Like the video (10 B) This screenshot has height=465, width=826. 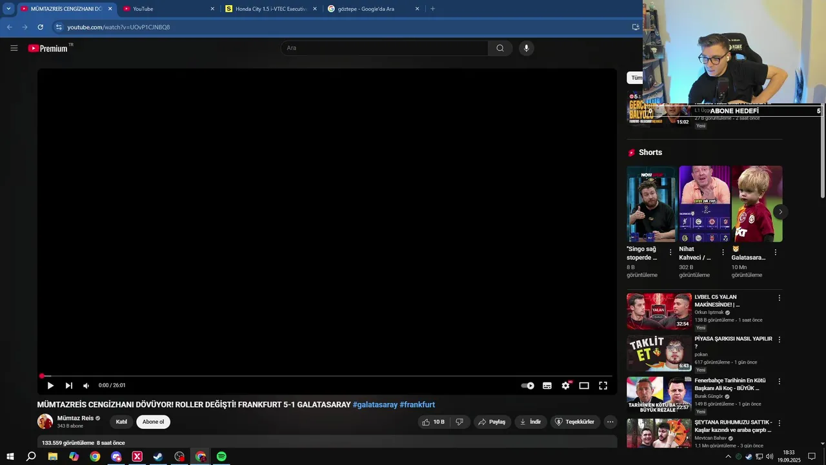coord(434,422)
